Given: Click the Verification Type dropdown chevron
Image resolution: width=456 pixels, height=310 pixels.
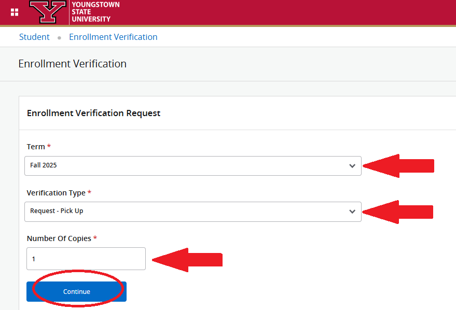Looking at the screenshot, I should pos(353,212).
